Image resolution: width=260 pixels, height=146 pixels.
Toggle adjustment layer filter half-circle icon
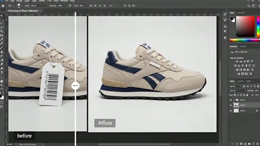[x=247, y=86]
